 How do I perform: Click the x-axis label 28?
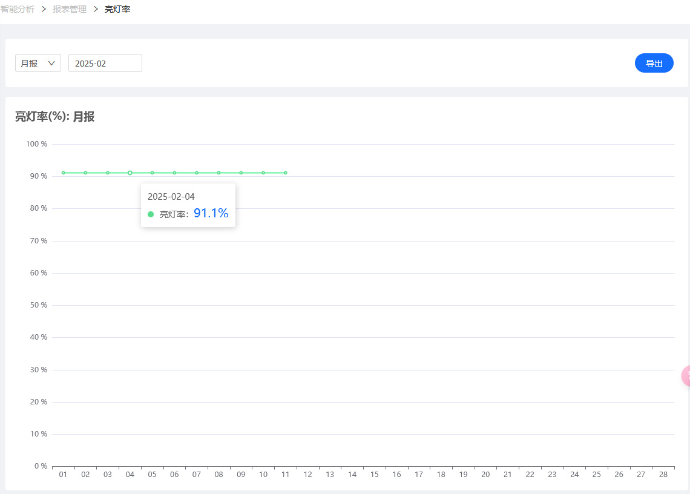663,475
